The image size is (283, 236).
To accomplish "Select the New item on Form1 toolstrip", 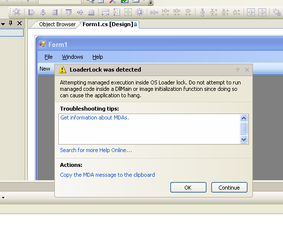I will (x=45, y=69).
